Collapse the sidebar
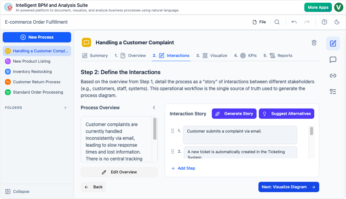This screenshot has height=199, width=346. (17, 191)
